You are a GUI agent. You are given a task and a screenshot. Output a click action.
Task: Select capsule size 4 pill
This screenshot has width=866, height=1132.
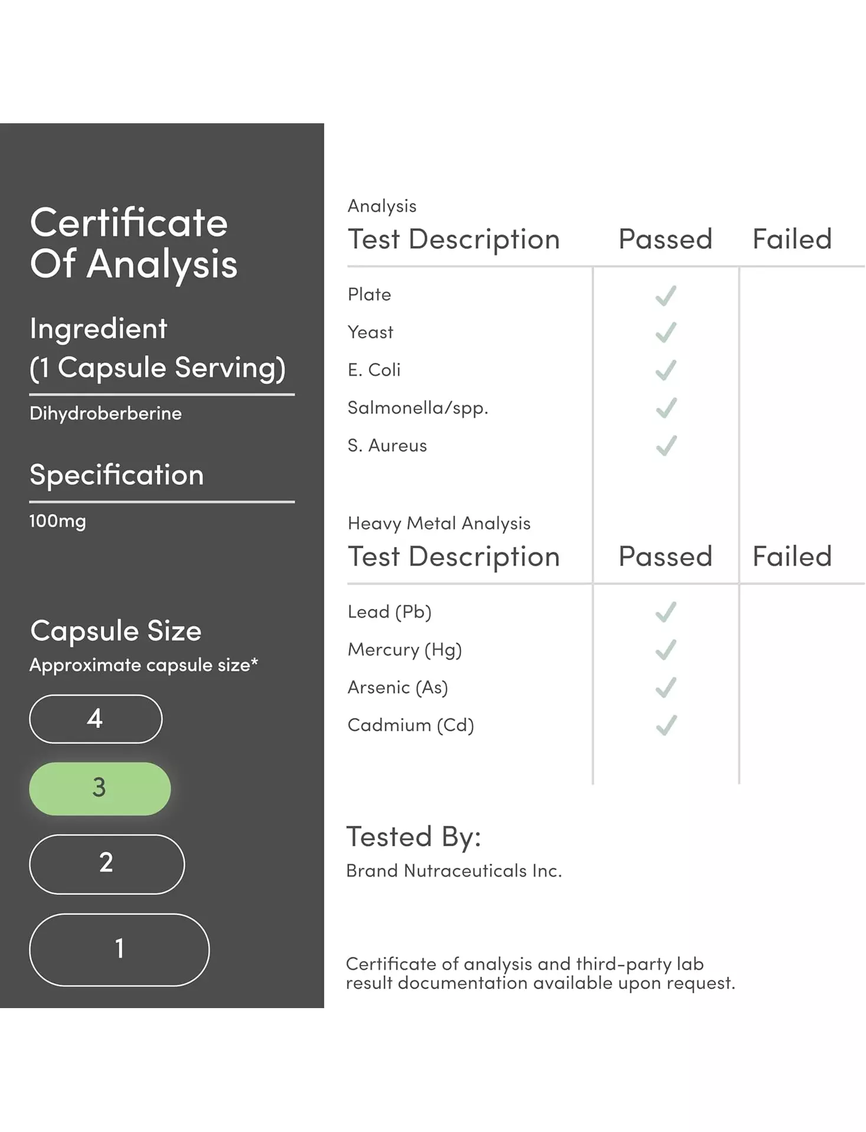(96, 719)
